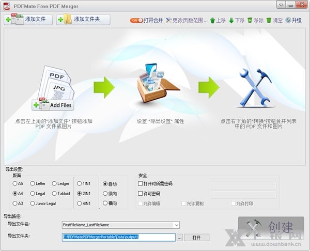Close the PDFMate Free PDF Merger window
The image size is (310, 251).
[x=302, y=5]
